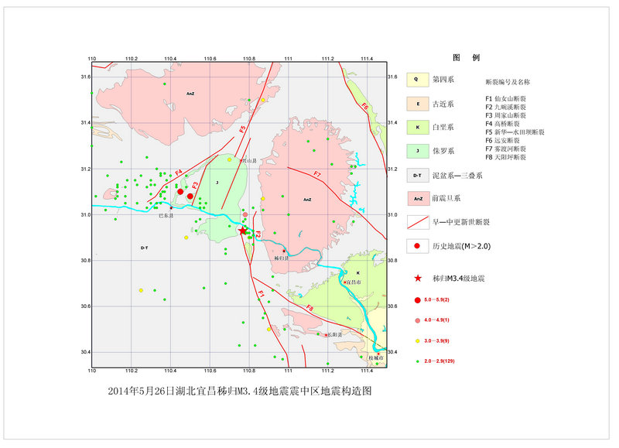Click the 宜昌市 city label on the map
Screen dimensions: 619x448
354,282
